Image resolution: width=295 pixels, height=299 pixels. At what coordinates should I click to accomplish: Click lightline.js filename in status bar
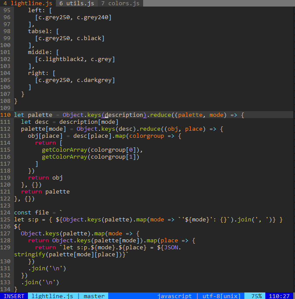(x=52, y=296)
